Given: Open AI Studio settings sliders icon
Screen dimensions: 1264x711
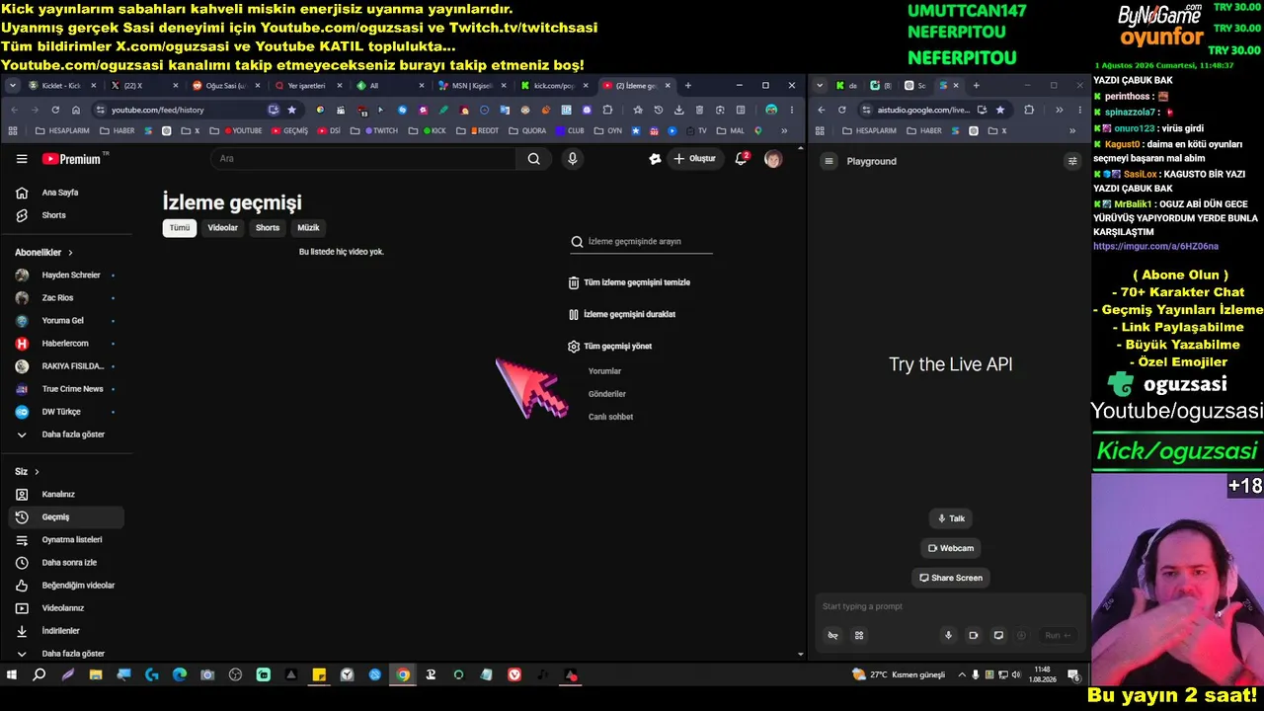Looking at the screenshot, I should (1072, 161).
